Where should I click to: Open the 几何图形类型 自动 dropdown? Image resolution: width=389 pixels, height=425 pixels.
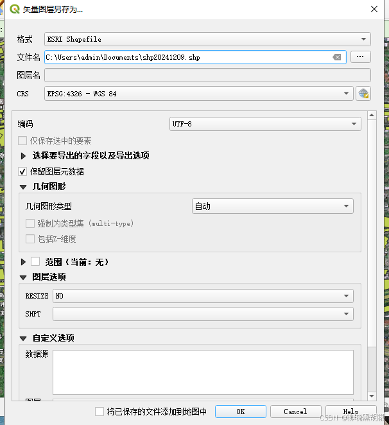pyautogui.click(x=273, y=206)
